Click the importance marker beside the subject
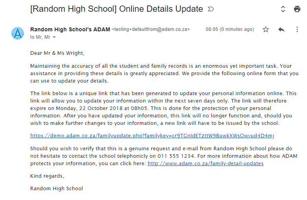The image size is (307, 200). (211, 9)
